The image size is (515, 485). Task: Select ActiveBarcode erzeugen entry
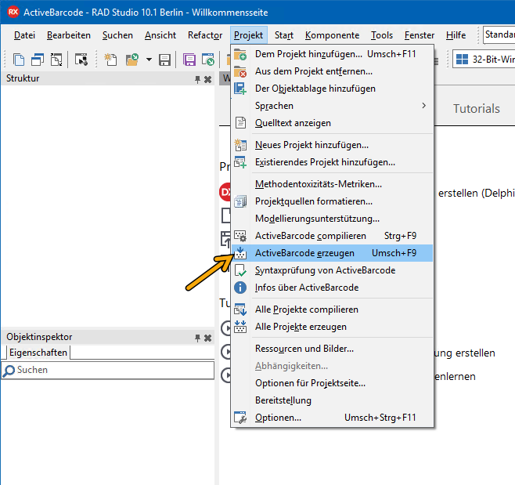click(x=332, y=253)
